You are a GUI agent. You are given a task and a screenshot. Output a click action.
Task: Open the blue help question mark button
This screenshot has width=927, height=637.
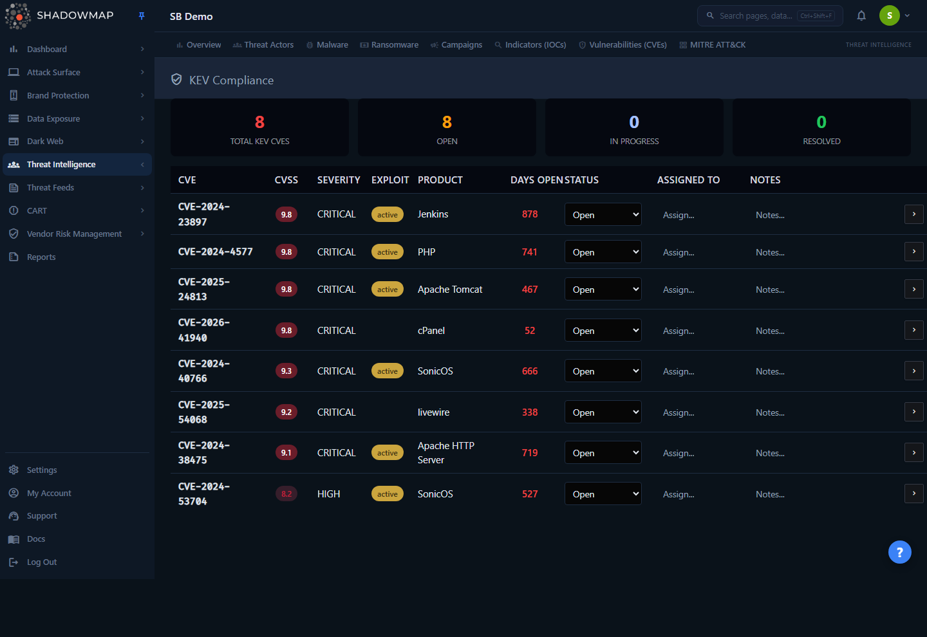pyautogui.click(x=900, y=552)
